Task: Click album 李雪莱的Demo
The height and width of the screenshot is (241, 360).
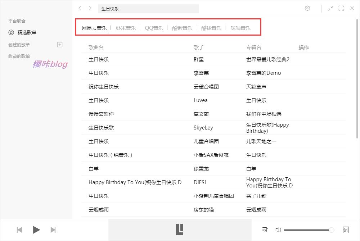Action: [x=264, y=73]
